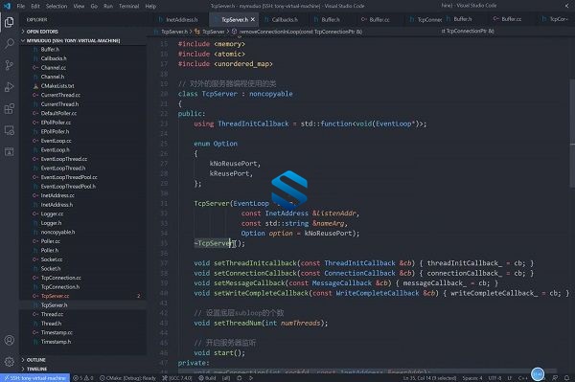Image resolution: width=575 pixels, height=382 pixels.
Task: Open Thread.cc in the file tree
Action: (x=83, y=314)
